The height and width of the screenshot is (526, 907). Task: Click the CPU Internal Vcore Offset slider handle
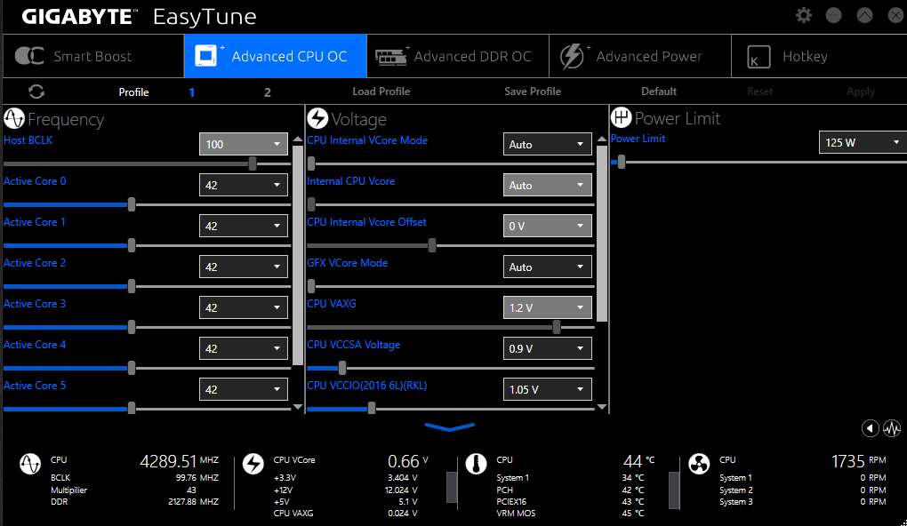point(432,245)
